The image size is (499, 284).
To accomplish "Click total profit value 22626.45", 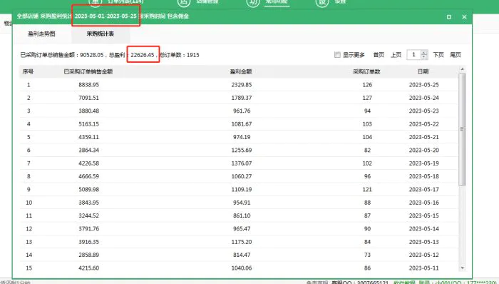I will 143,55.
